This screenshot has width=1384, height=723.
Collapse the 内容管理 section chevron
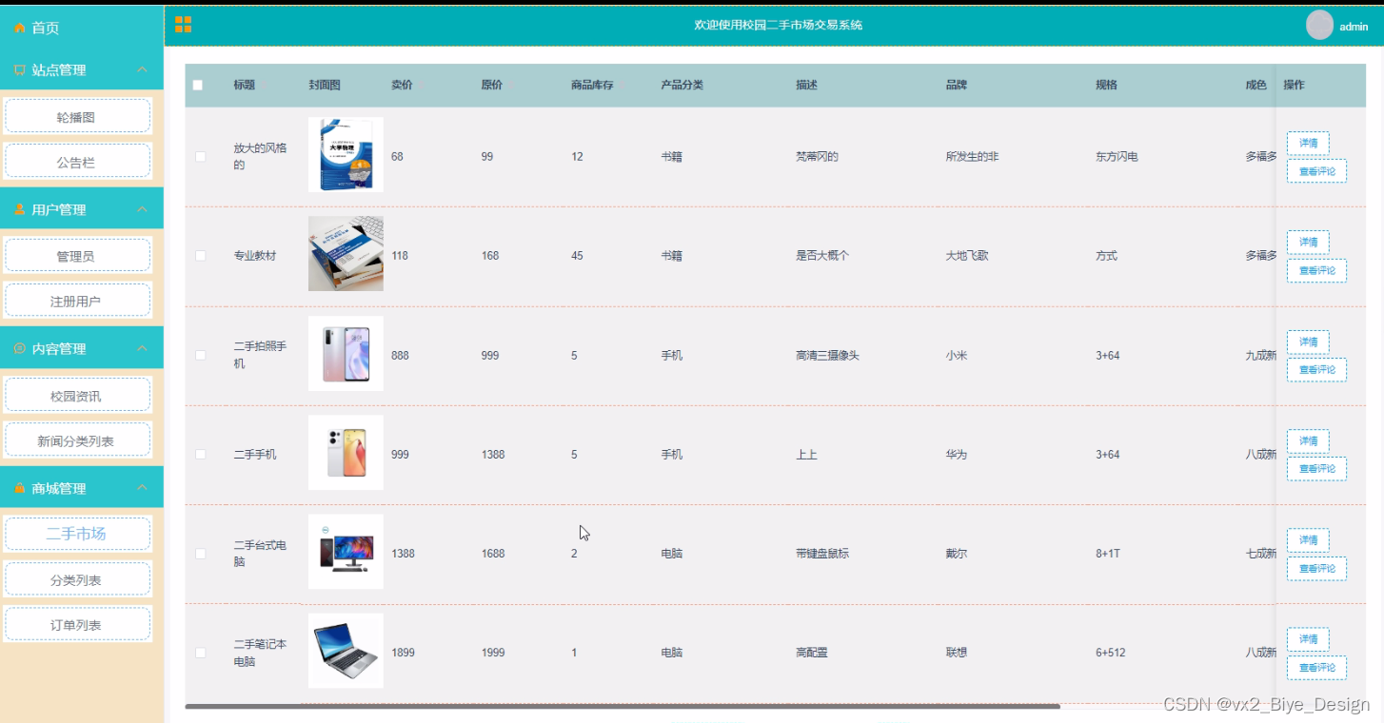pos(142,349)
